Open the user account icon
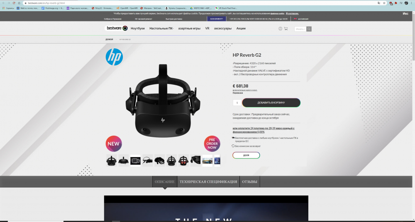Screen dimensions: 415x222 [280, 29]
